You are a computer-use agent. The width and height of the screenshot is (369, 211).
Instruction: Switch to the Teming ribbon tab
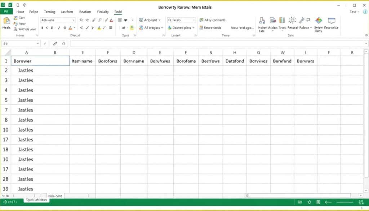click(x=50, y=12)
